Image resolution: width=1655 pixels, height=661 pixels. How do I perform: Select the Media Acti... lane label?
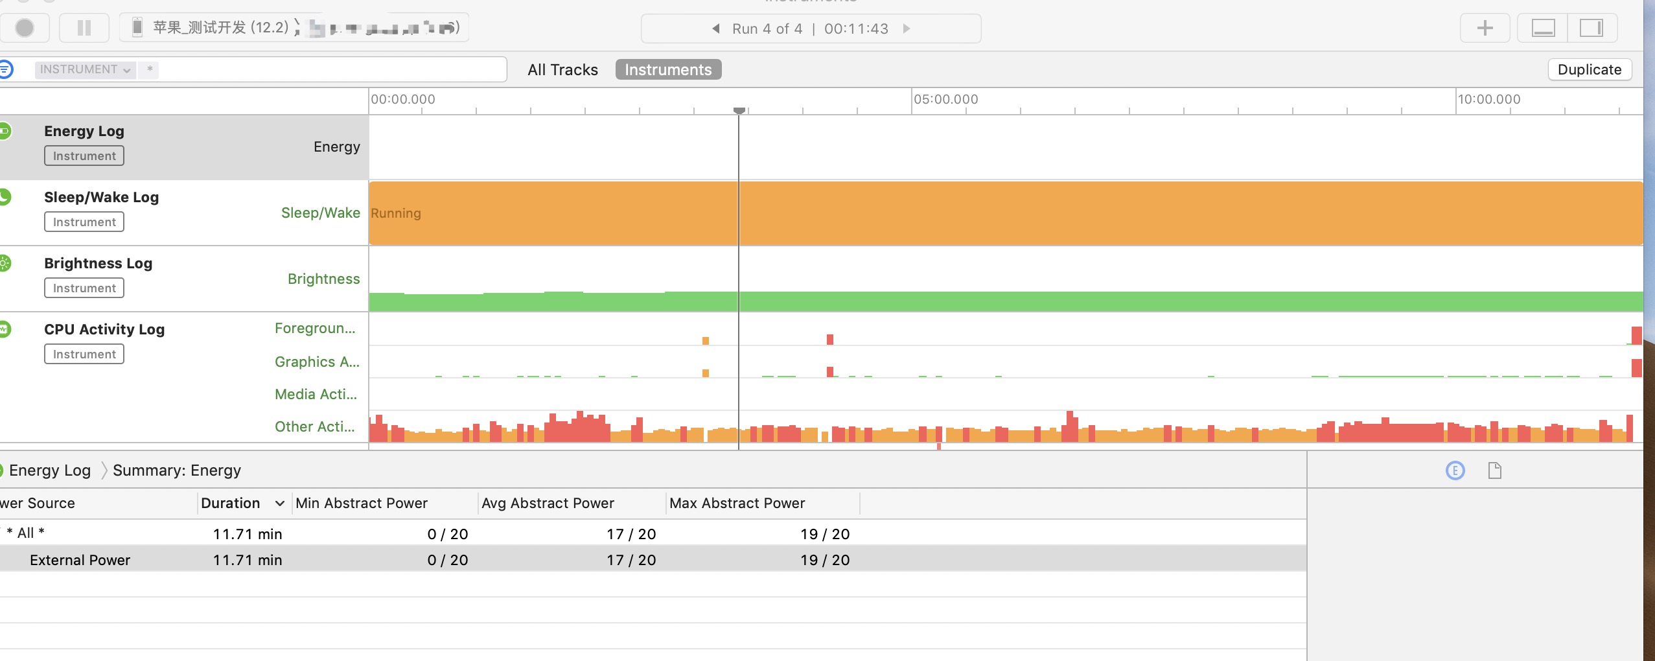coord(316,395)
